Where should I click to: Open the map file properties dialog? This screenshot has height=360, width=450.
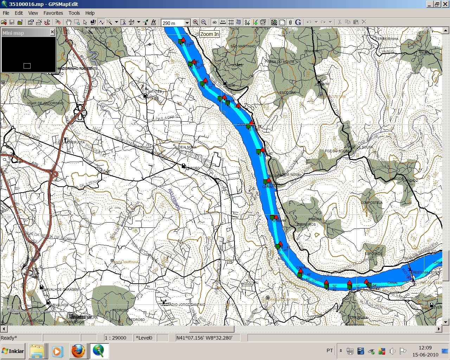pyautogui.click(x=30, y=22)
